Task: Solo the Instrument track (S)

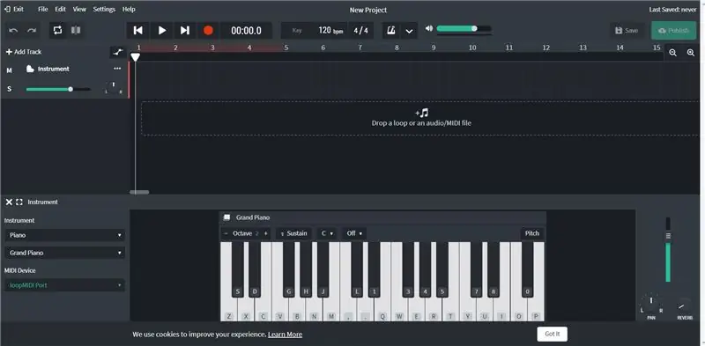Action: (9, 89)
